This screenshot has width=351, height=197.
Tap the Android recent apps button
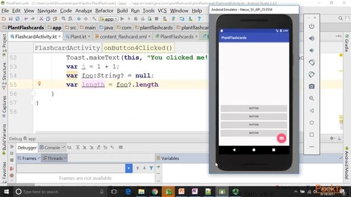[274, 150]
